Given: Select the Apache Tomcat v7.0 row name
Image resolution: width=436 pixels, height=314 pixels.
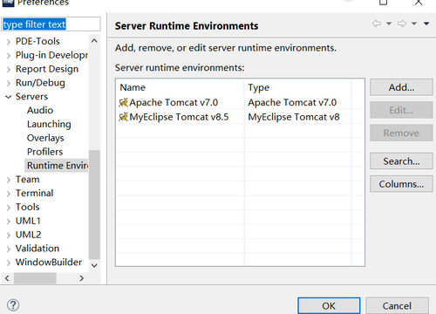Looking at the screenshot, I should (x=174, y=102).
